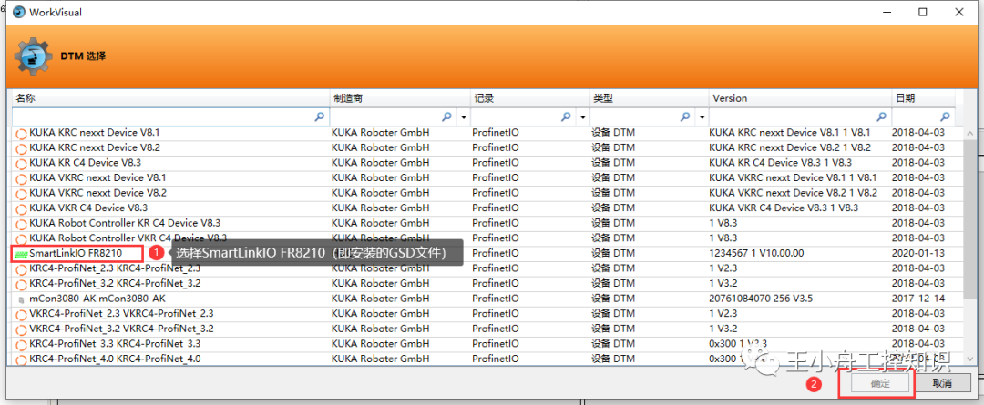Screen dimensions: 984x405
Task: Maximize the WorkVisual window
Action: click(x=922, y=12)
